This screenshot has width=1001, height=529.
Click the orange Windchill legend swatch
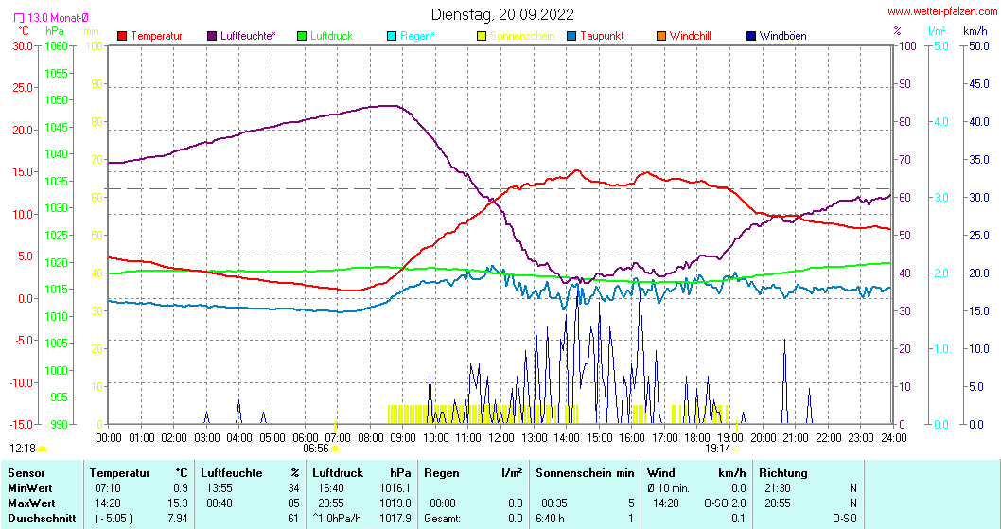(x=661, y=36)
